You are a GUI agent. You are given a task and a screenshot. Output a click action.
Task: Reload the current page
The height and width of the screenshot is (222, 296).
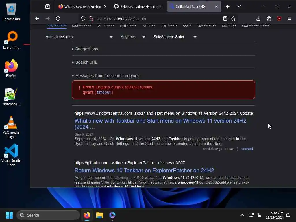coord(58,18)
